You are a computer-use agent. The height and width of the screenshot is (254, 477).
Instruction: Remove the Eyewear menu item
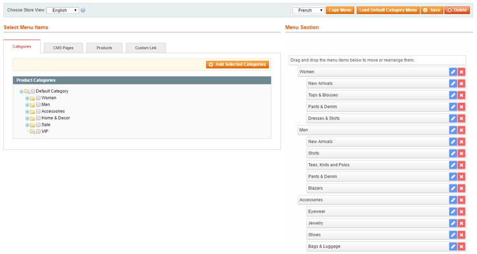462,211
